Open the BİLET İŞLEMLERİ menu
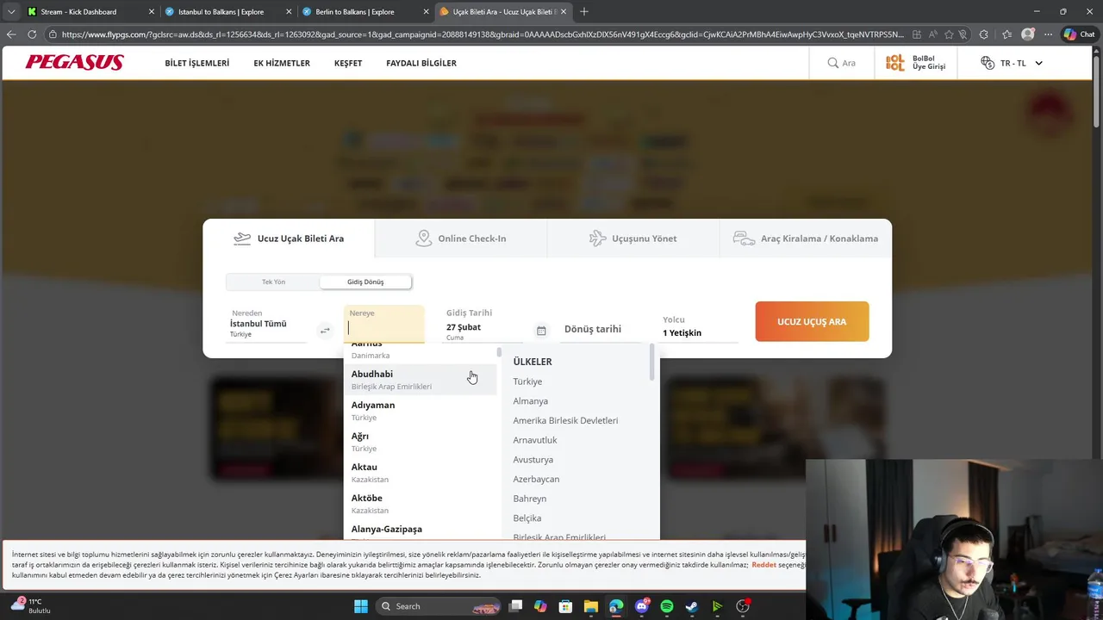1103x620 pixels. coord(196,63)
